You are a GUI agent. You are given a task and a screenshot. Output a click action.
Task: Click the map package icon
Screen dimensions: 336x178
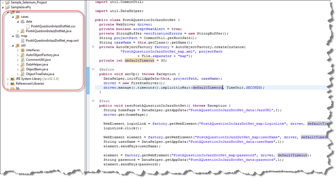pyautogui.click(x=18, y=36)
